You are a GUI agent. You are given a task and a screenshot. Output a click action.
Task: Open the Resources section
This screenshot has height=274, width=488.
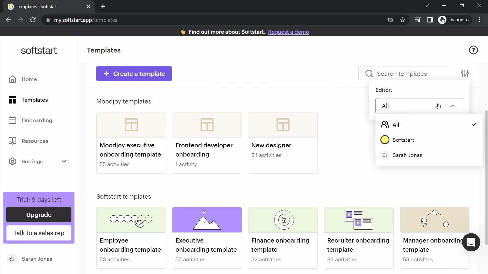point(35,141)
